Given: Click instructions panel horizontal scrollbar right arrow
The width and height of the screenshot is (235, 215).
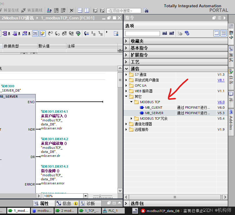Looking at the screenshot, I should click(225, 197).
